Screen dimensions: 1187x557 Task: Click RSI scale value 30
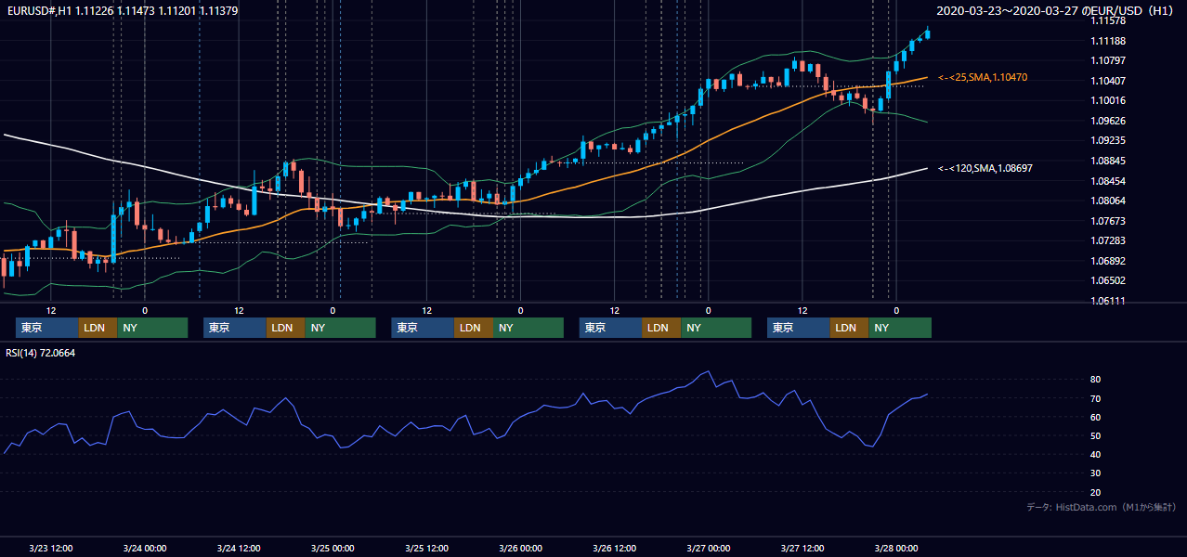pyautogui.click(x=1095, y=473)
